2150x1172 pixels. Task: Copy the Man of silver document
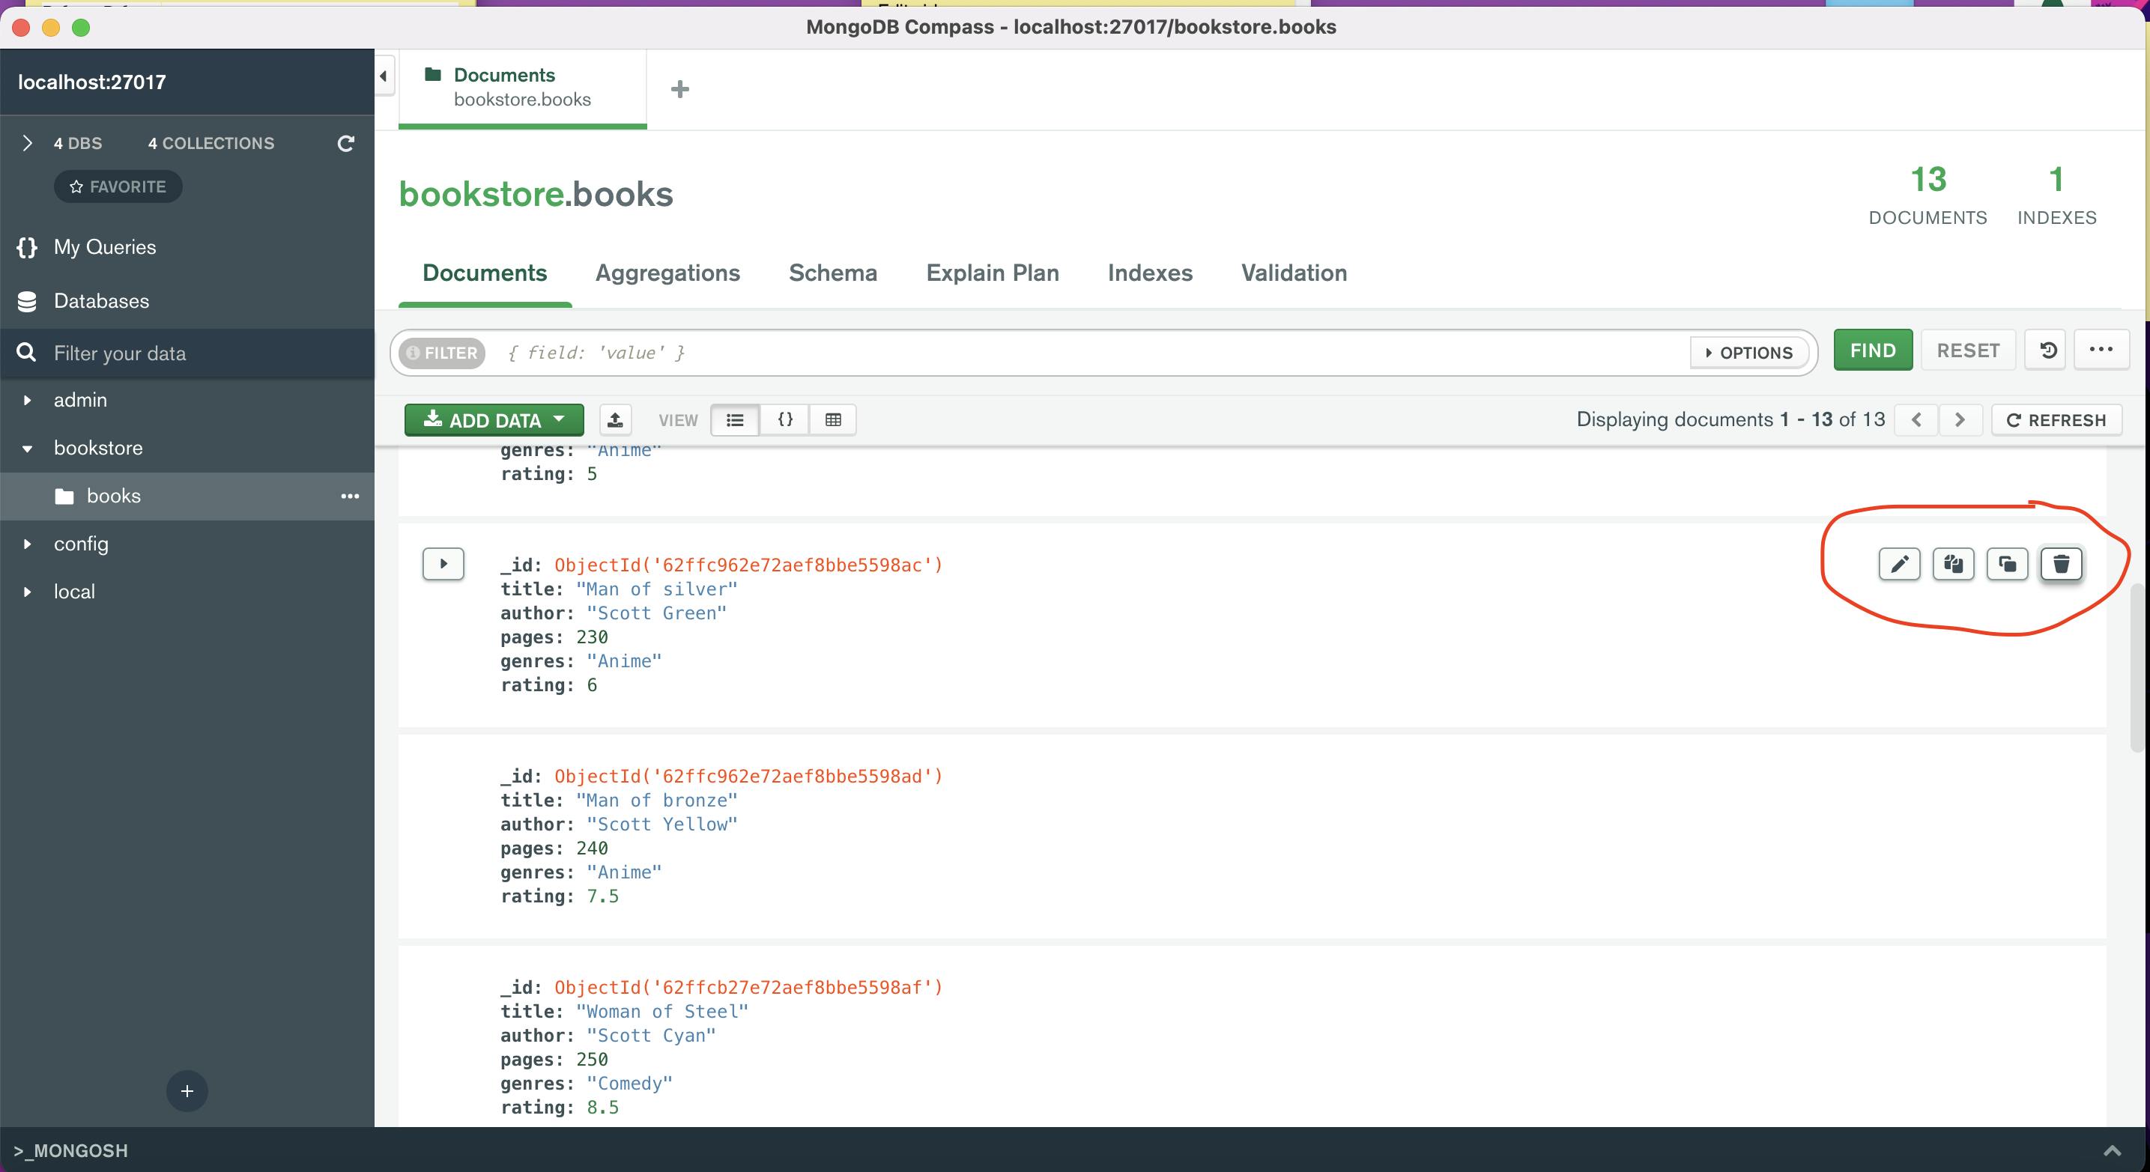1953,564
